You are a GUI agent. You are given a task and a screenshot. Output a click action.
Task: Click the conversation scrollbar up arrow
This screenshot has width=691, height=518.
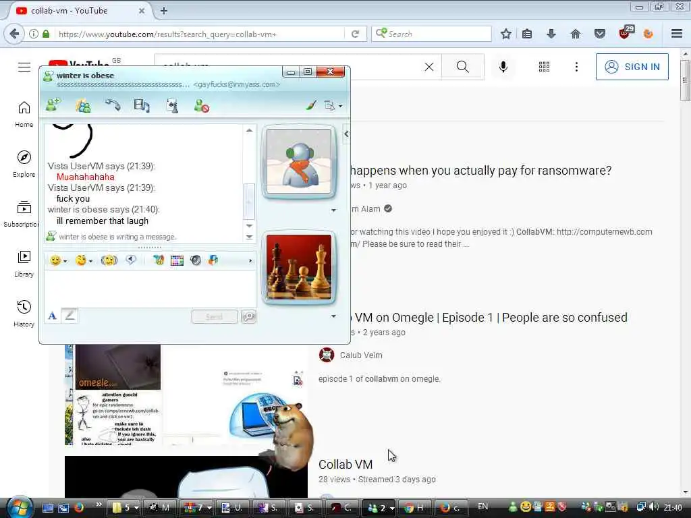[250, 130]
